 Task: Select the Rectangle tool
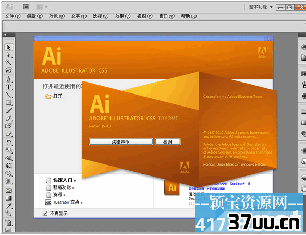pos(8,103)
